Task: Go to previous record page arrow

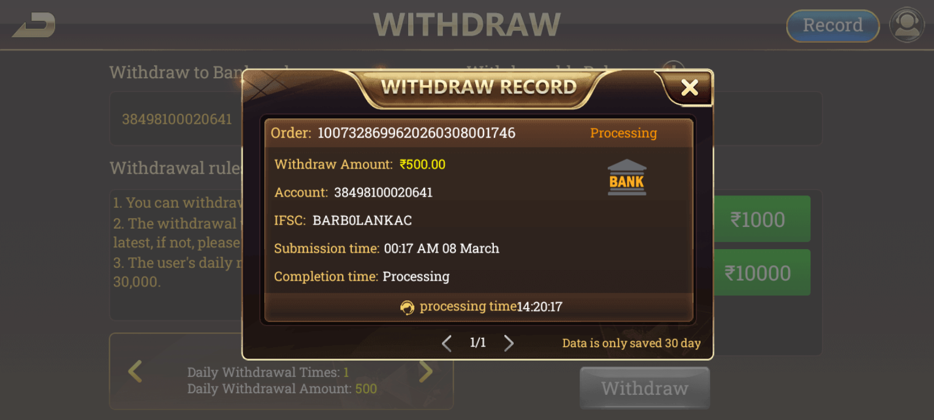Action: (x=447, y=343)
